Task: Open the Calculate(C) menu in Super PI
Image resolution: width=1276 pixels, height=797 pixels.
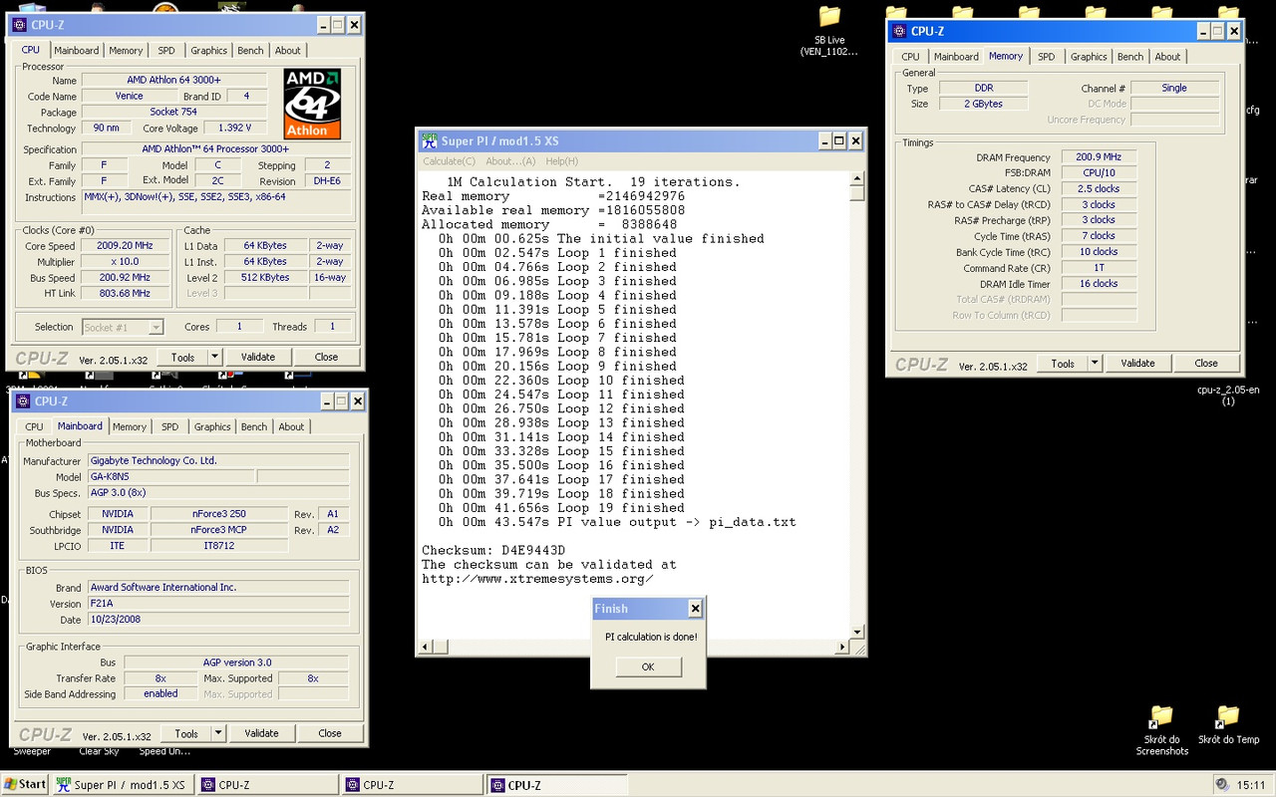Action: pos(449,161)
